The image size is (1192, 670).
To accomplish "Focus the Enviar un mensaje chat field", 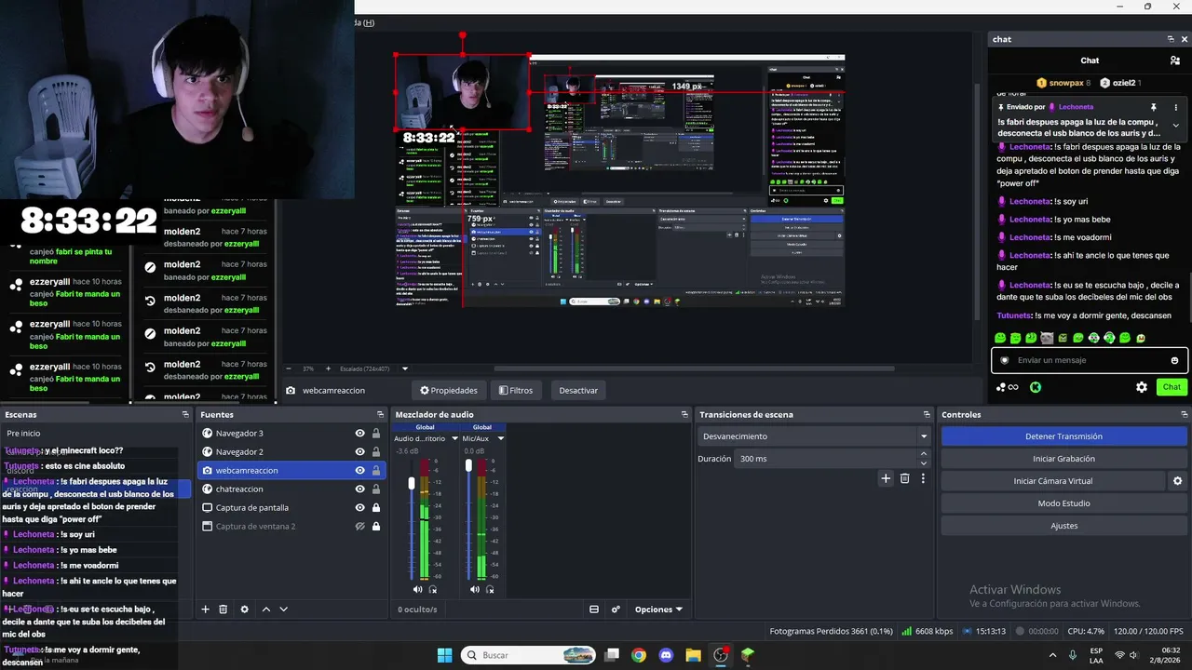I will [x=1090, y=360].
